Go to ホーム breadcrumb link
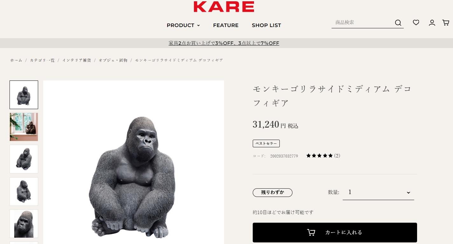 16,60
